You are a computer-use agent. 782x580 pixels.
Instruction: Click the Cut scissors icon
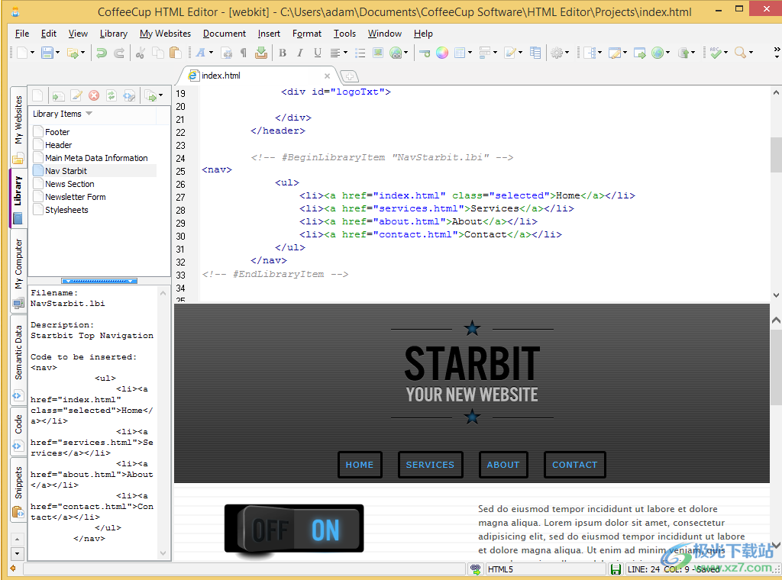click(141, 53)
